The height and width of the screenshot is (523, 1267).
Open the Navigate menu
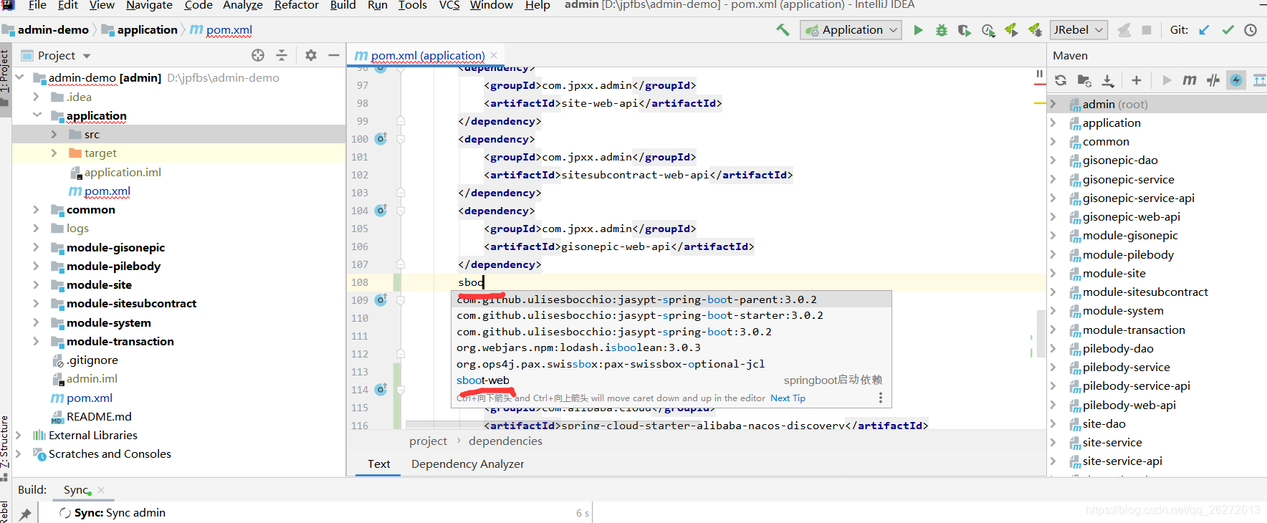click(149, 5)
